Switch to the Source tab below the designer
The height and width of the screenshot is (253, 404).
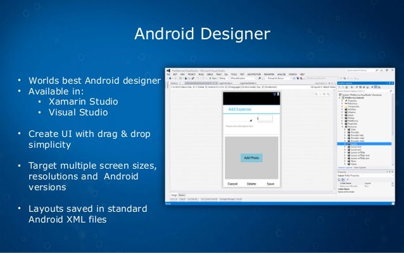[182, 195]
